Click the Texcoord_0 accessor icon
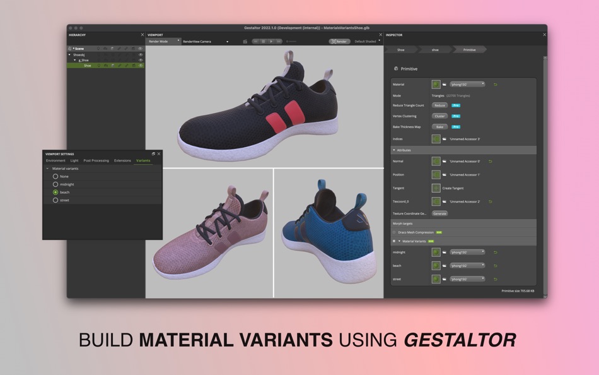Screen dimensions: 599x375 pyautogui.click(x=436, y=201)
